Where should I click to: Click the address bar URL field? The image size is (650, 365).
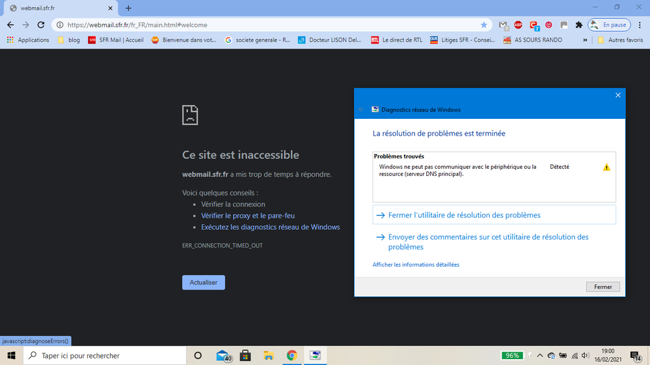[x=260, y=25]
